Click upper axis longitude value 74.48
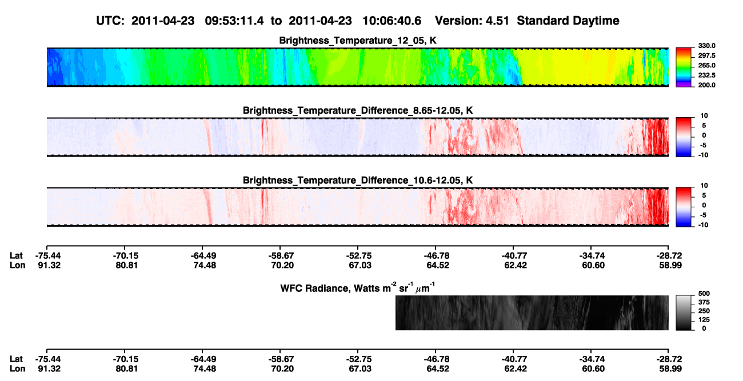 pyautogui.click(x=205, y=265)
